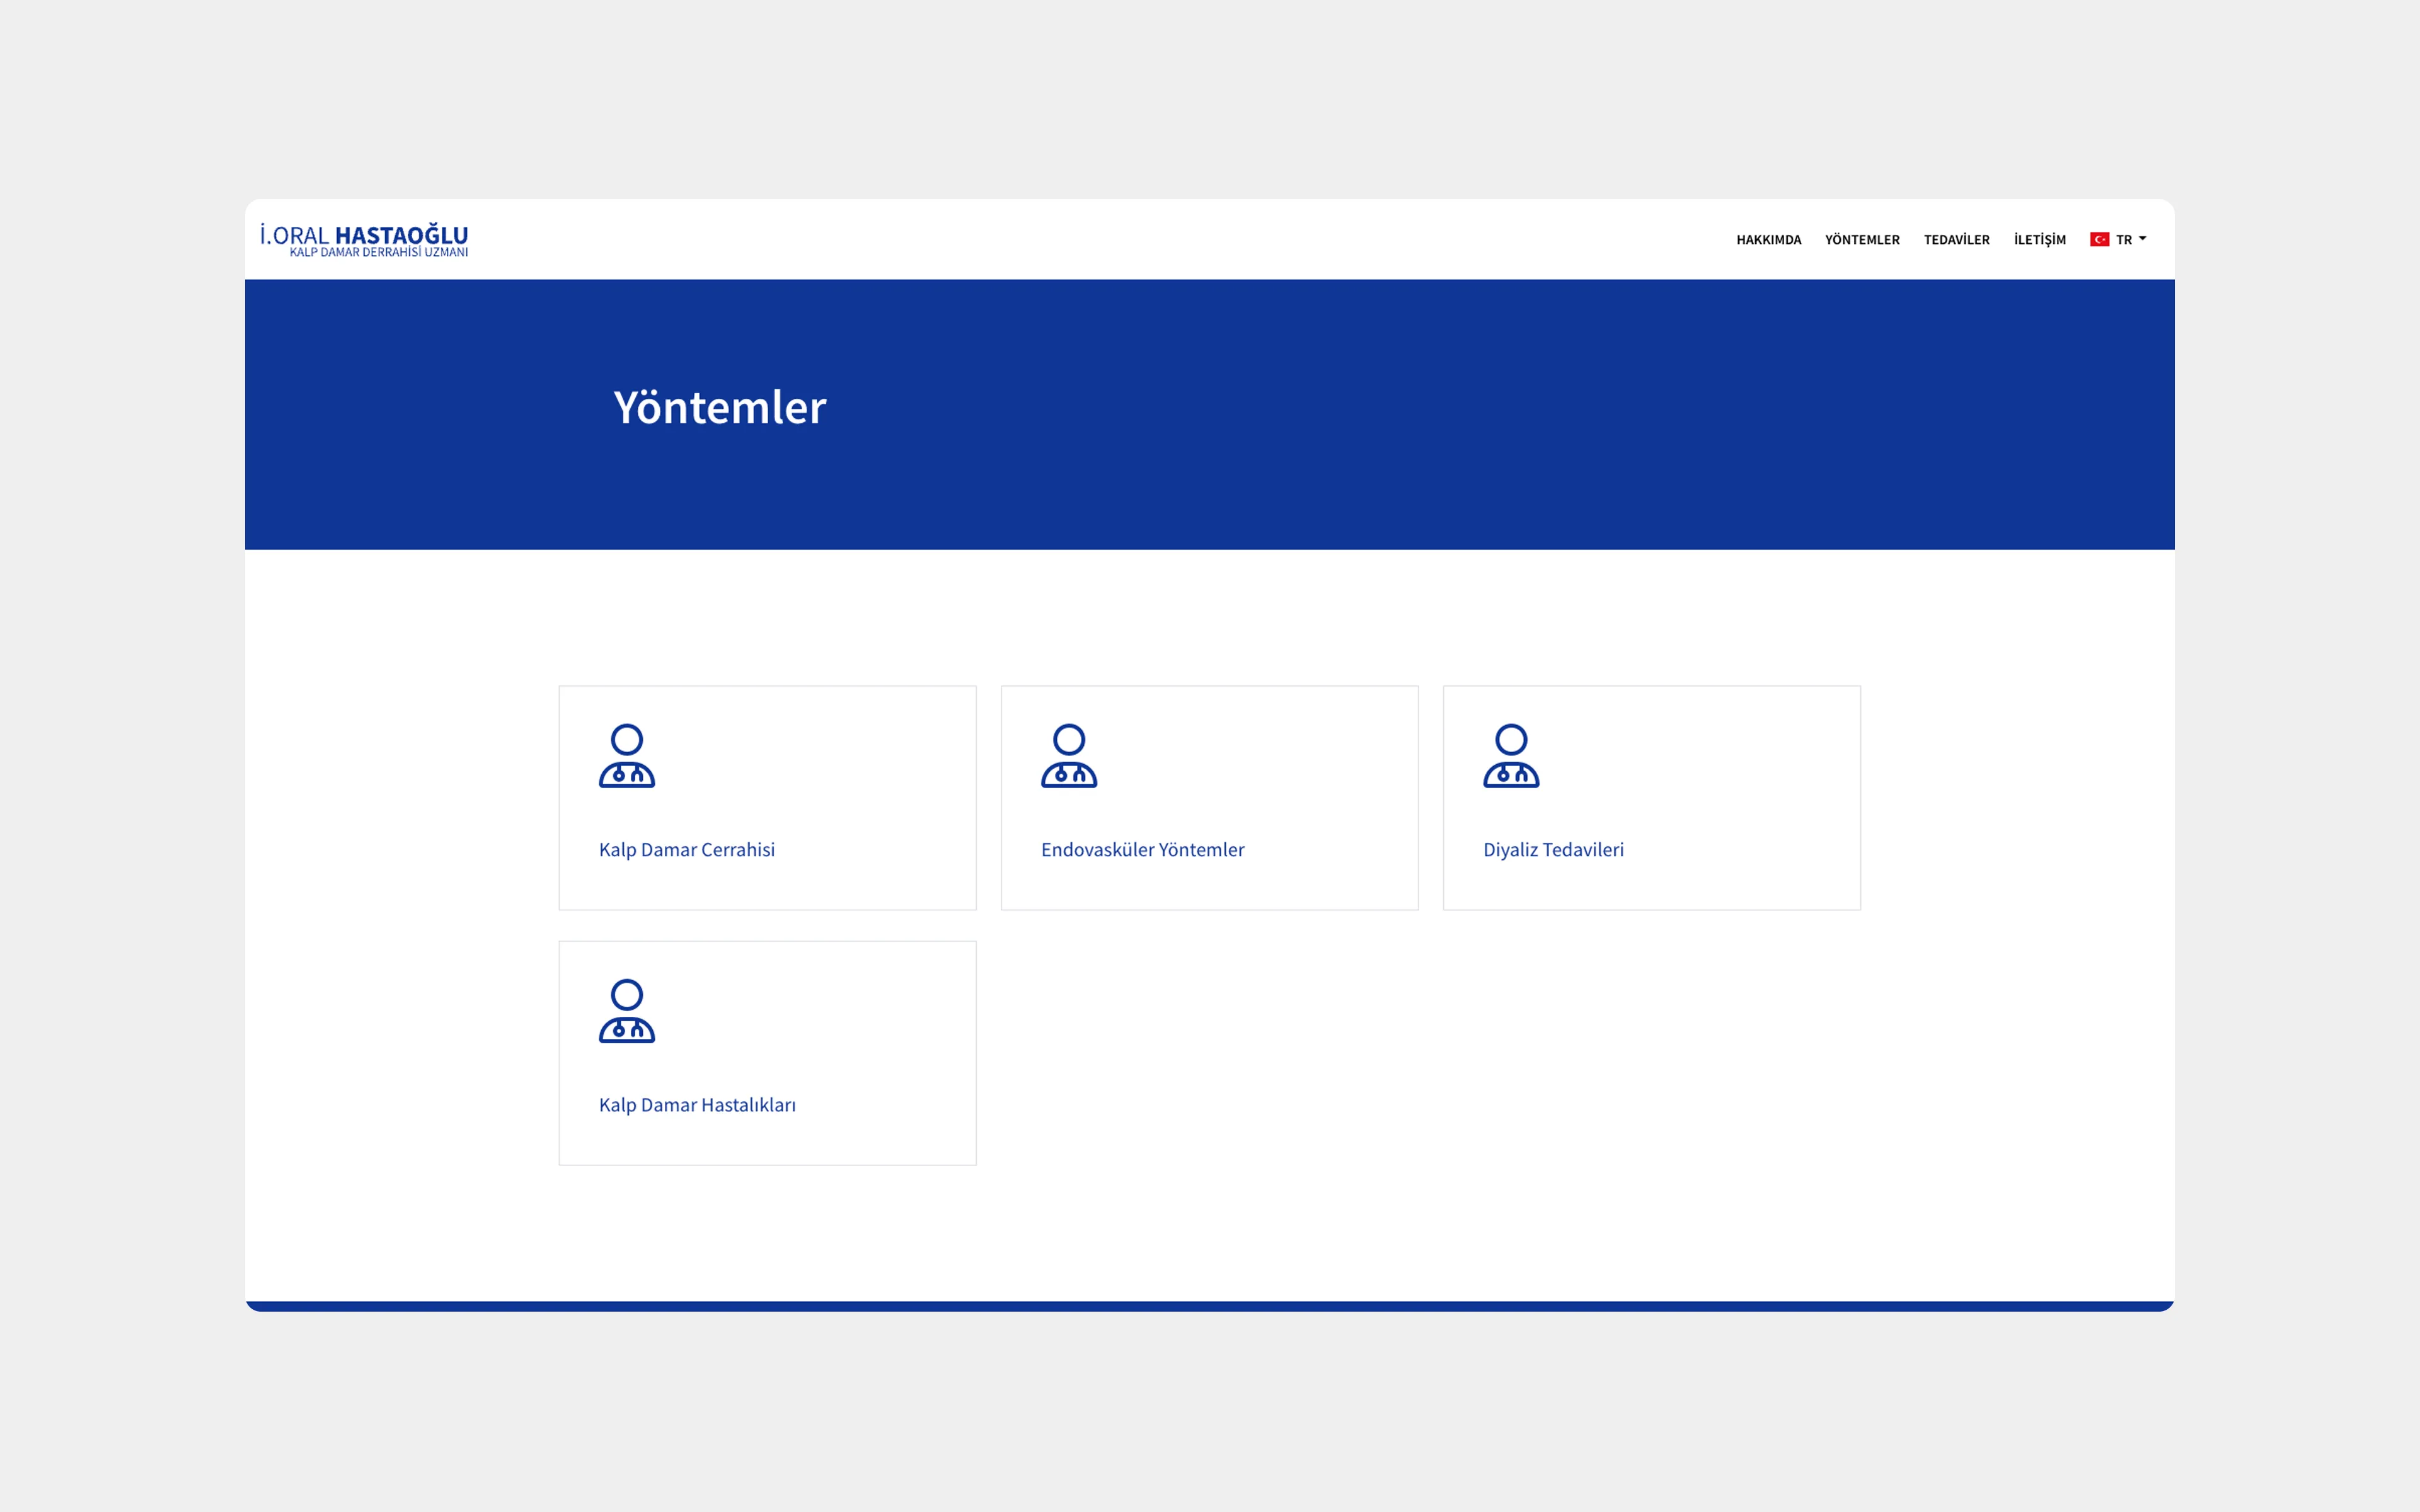
Task: Open the Kalp Damar Hastalıkları link
Action: tap(697, 1105)
